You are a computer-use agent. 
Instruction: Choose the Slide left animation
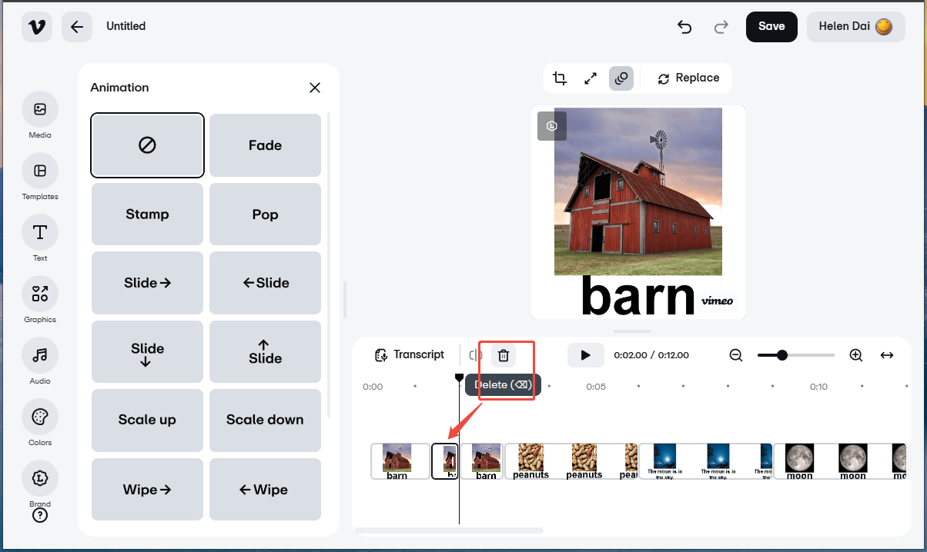point(265,283)
